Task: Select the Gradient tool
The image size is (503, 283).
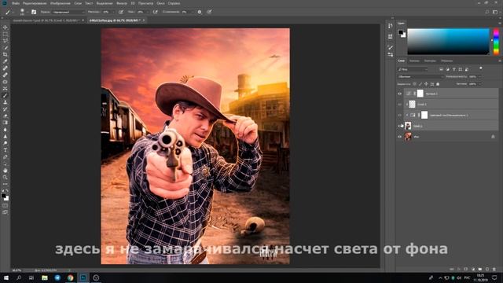Action: [x=6, y=123]
